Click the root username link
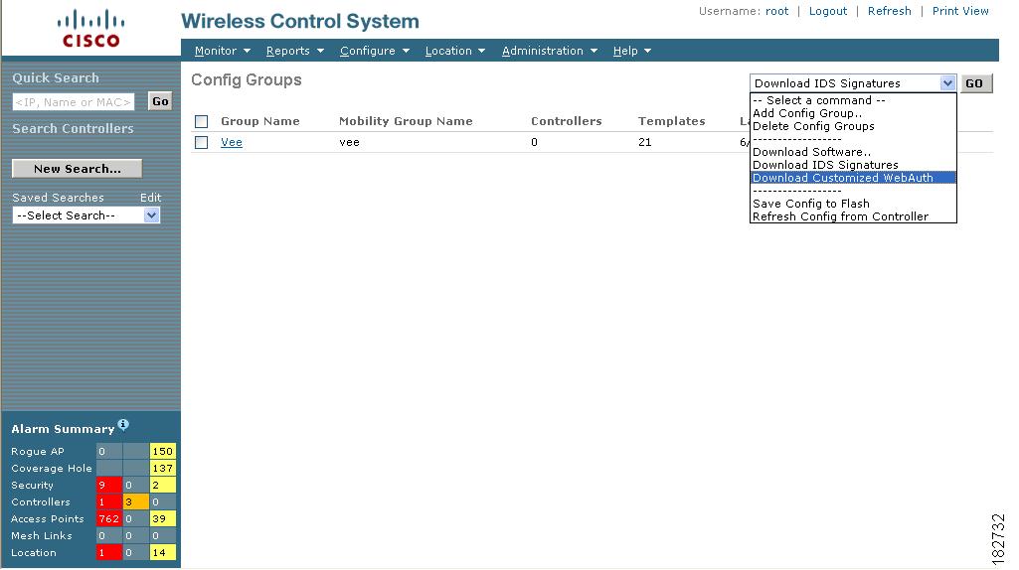 point(776,11)
